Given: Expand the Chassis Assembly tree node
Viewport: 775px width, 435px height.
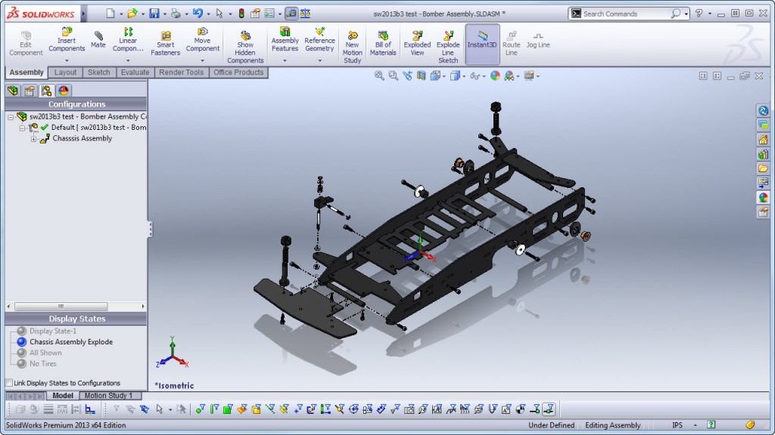Looking at the screenshot, I should point(32,138).
